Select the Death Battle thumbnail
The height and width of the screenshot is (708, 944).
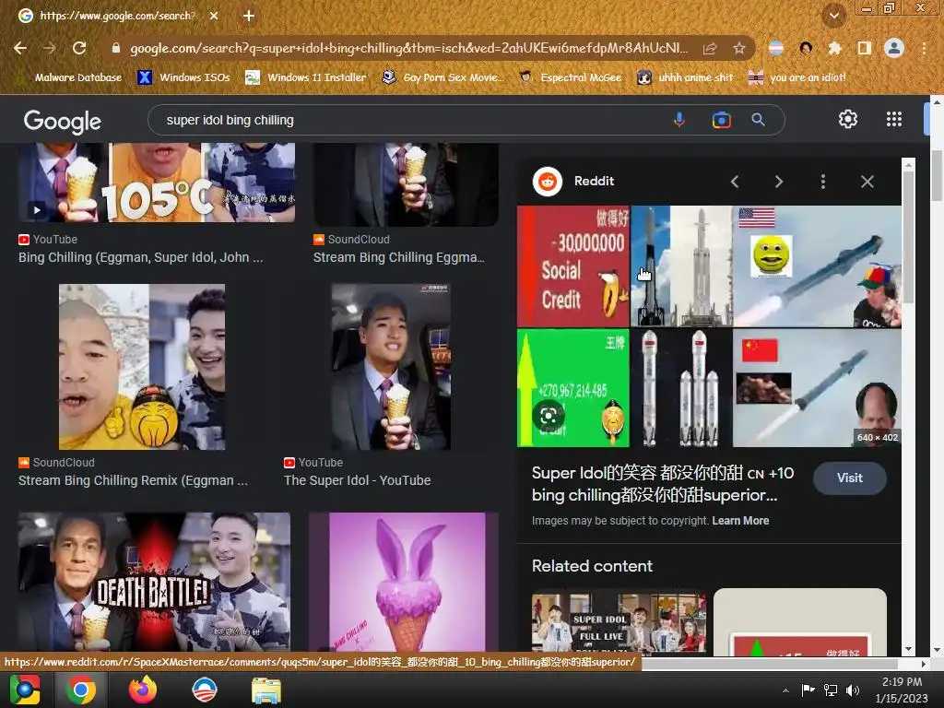(x=154, y=582)
